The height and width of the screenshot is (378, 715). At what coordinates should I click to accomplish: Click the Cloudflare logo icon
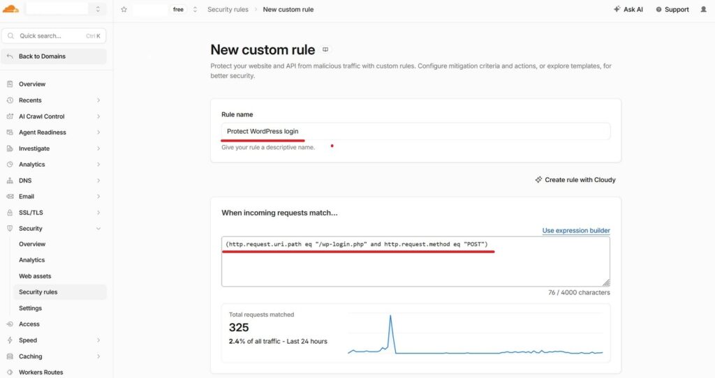(10, 8)
